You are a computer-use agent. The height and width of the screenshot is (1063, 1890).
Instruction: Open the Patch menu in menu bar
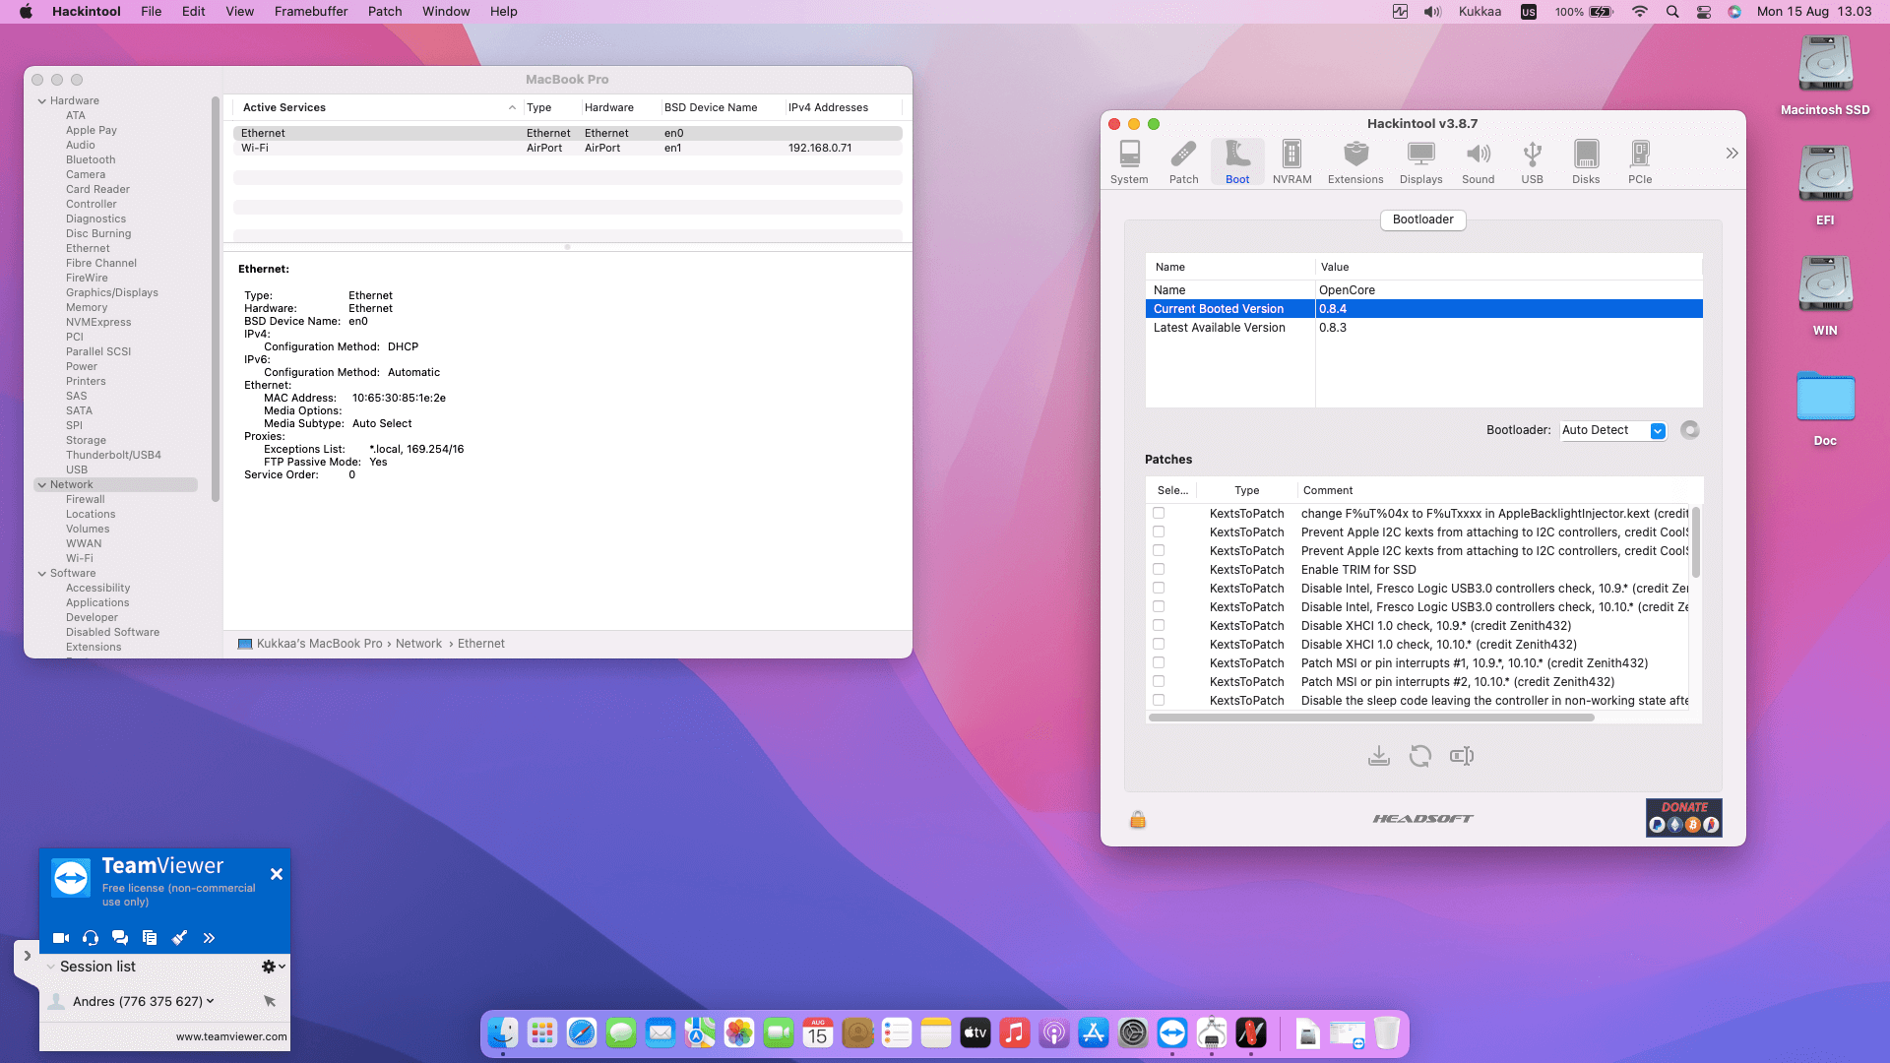tap(384, 12)
